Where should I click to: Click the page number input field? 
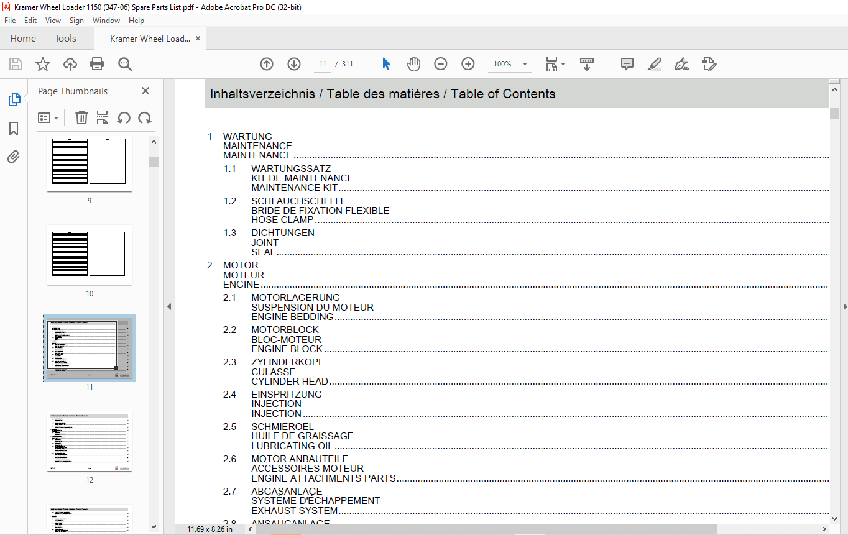coord(323,64)
